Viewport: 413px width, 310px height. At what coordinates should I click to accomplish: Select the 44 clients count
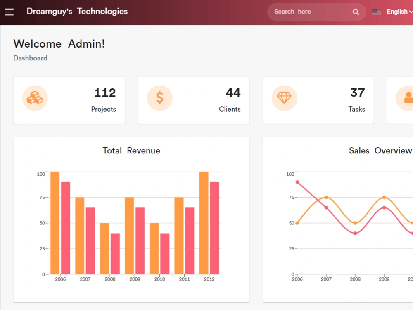(x=233, y=93)
